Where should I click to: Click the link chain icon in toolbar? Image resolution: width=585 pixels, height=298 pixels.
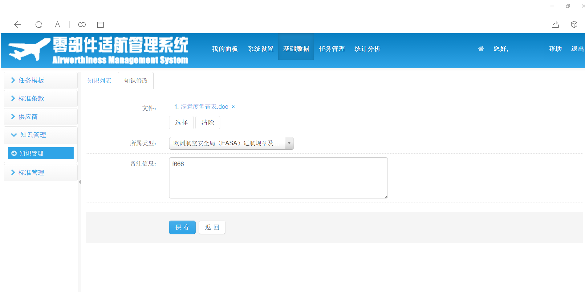coord(82,25)
